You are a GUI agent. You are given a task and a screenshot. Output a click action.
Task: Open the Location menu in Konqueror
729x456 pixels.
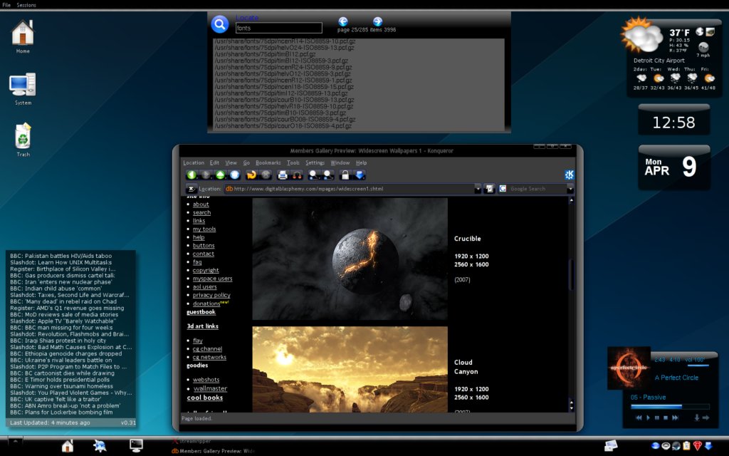tap(194, 163)
